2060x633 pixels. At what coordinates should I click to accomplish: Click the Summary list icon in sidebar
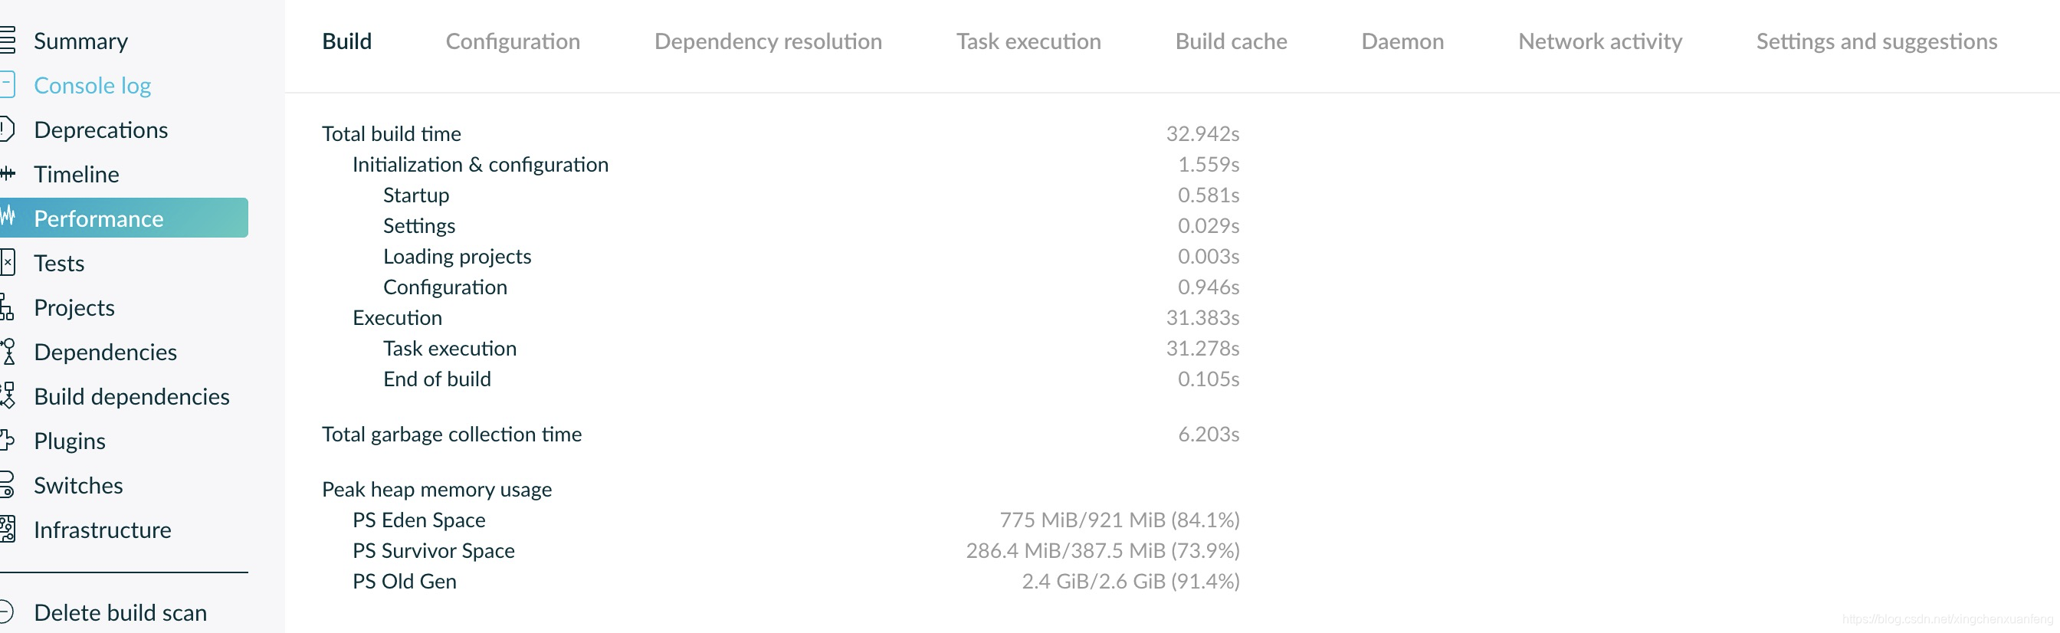coord(7,41)
